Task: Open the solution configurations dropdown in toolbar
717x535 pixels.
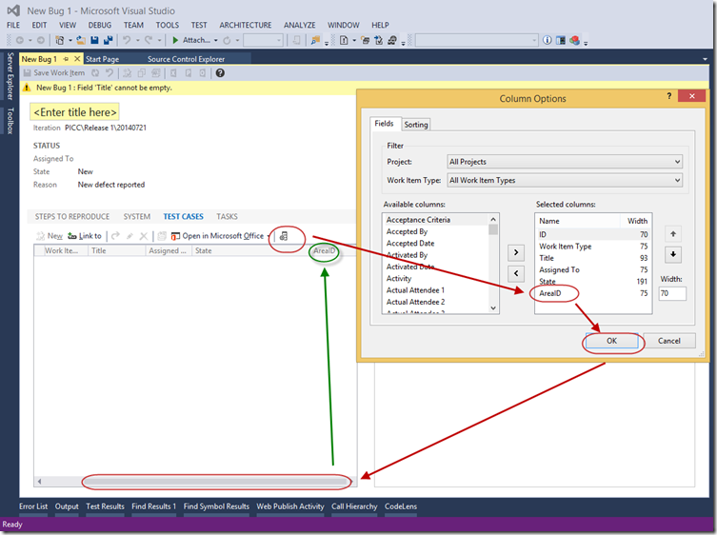Action: tap(264, 40)
